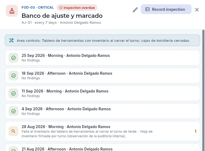Click the AJ-01 every 7 days subtitle
The width and height of the screenshot is (205, 151).
tap(61, 23)
